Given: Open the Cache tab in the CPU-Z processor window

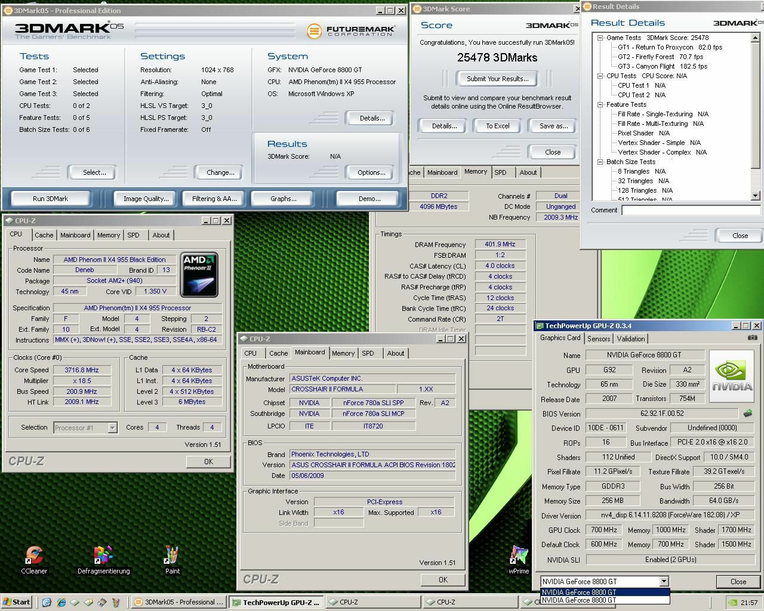Looking at the screenshot, I should click(x=44, y=235).
